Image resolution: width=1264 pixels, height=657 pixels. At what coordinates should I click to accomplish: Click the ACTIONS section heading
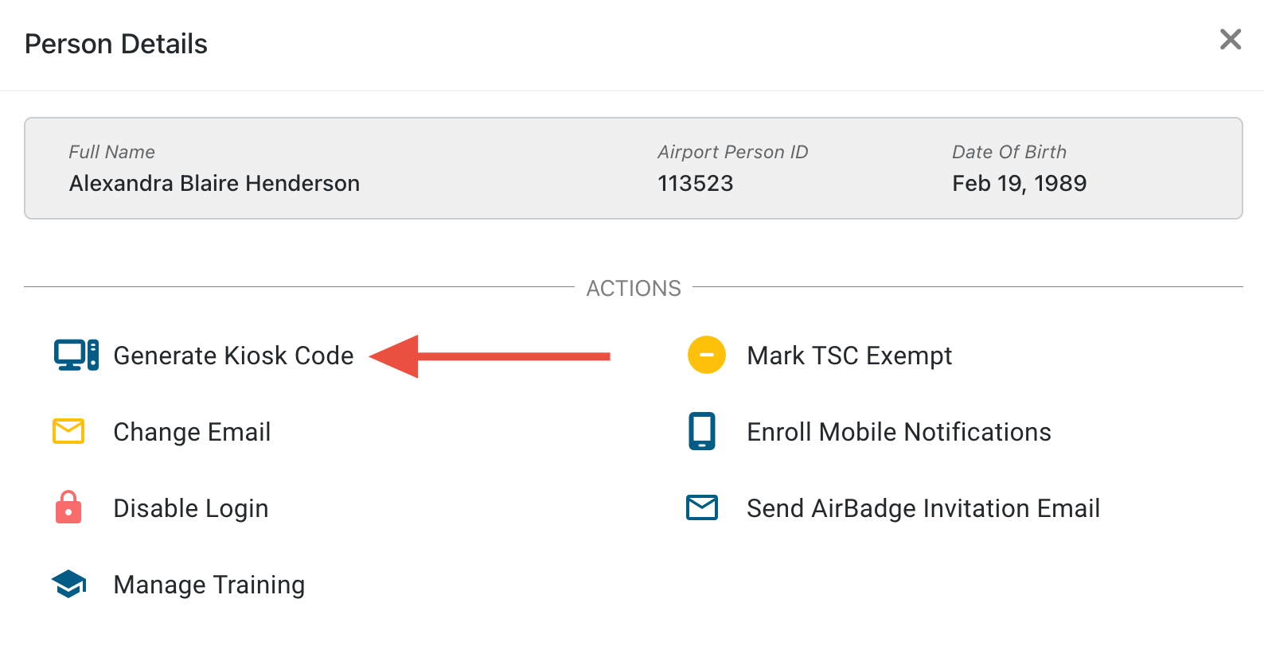(x=634, y=288)
